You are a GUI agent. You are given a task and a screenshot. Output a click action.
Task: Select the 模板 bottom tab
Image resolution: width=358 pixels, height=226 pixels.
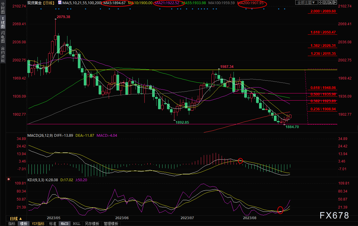pos(24,224)
